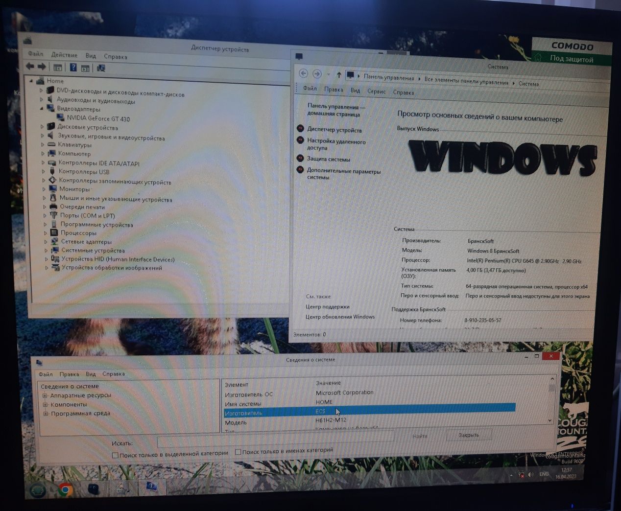Open the Действие menu in Device Manager
621x511 pixels.
point(64,55)
